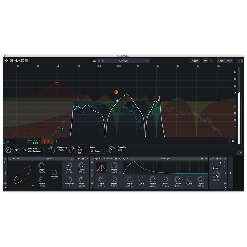Viewport: 247px width, 247px height.
Task: Select the orange band pass node
Action: (116, 92)
